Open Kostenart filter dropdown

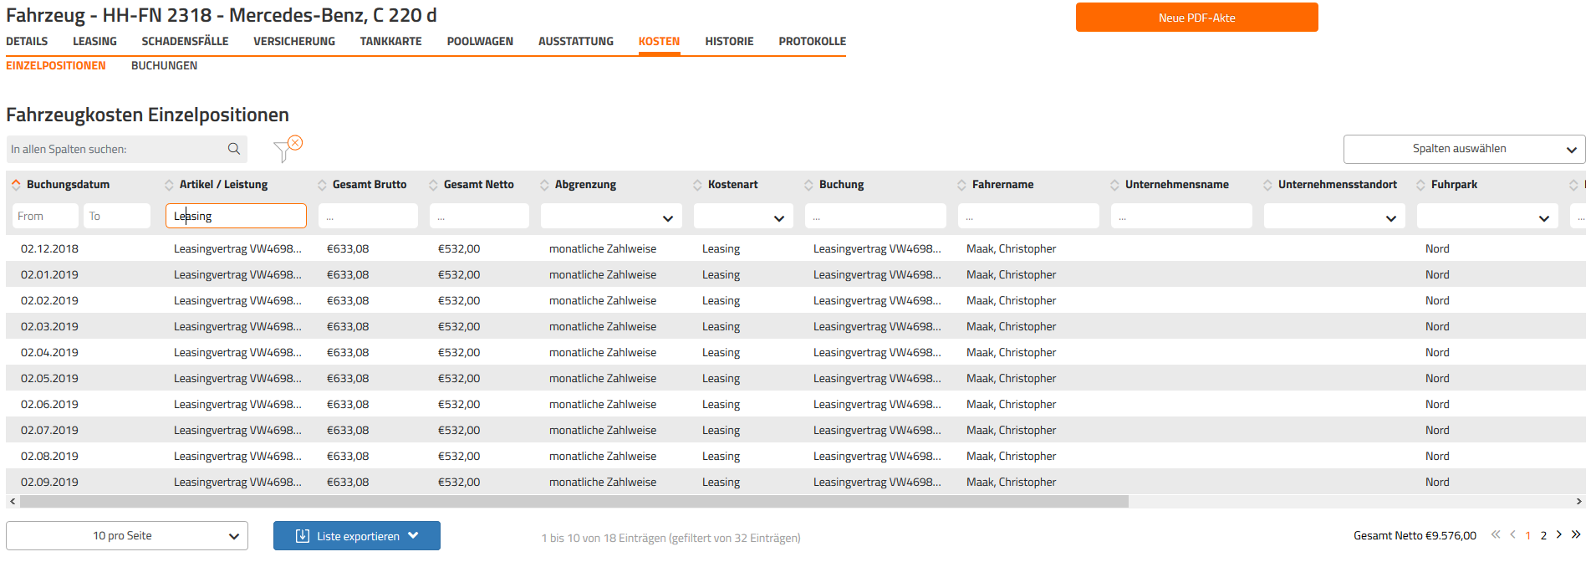coord(743,217)
